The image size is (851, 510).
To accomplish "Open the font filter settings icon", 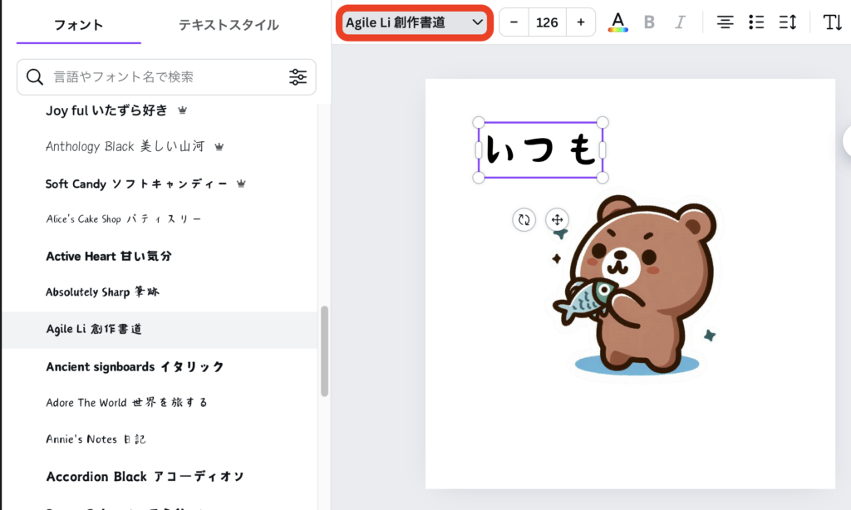I will tap(298, 77).
